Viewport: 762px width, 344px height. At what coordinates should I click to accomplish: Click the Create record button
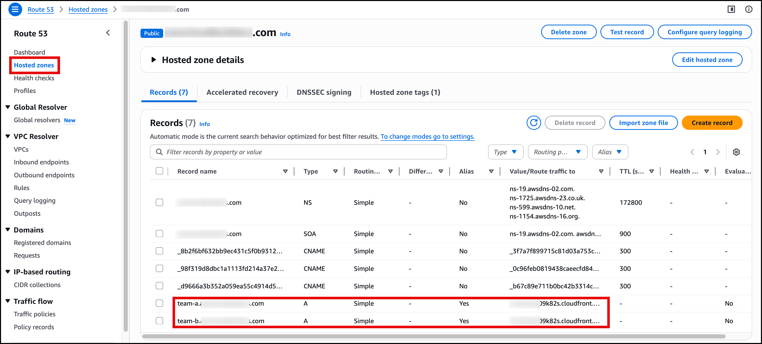click(x=712, y=122)
